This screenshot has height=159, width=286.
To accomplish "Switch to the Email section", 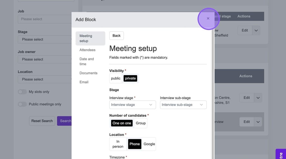I will coord(84,82).
